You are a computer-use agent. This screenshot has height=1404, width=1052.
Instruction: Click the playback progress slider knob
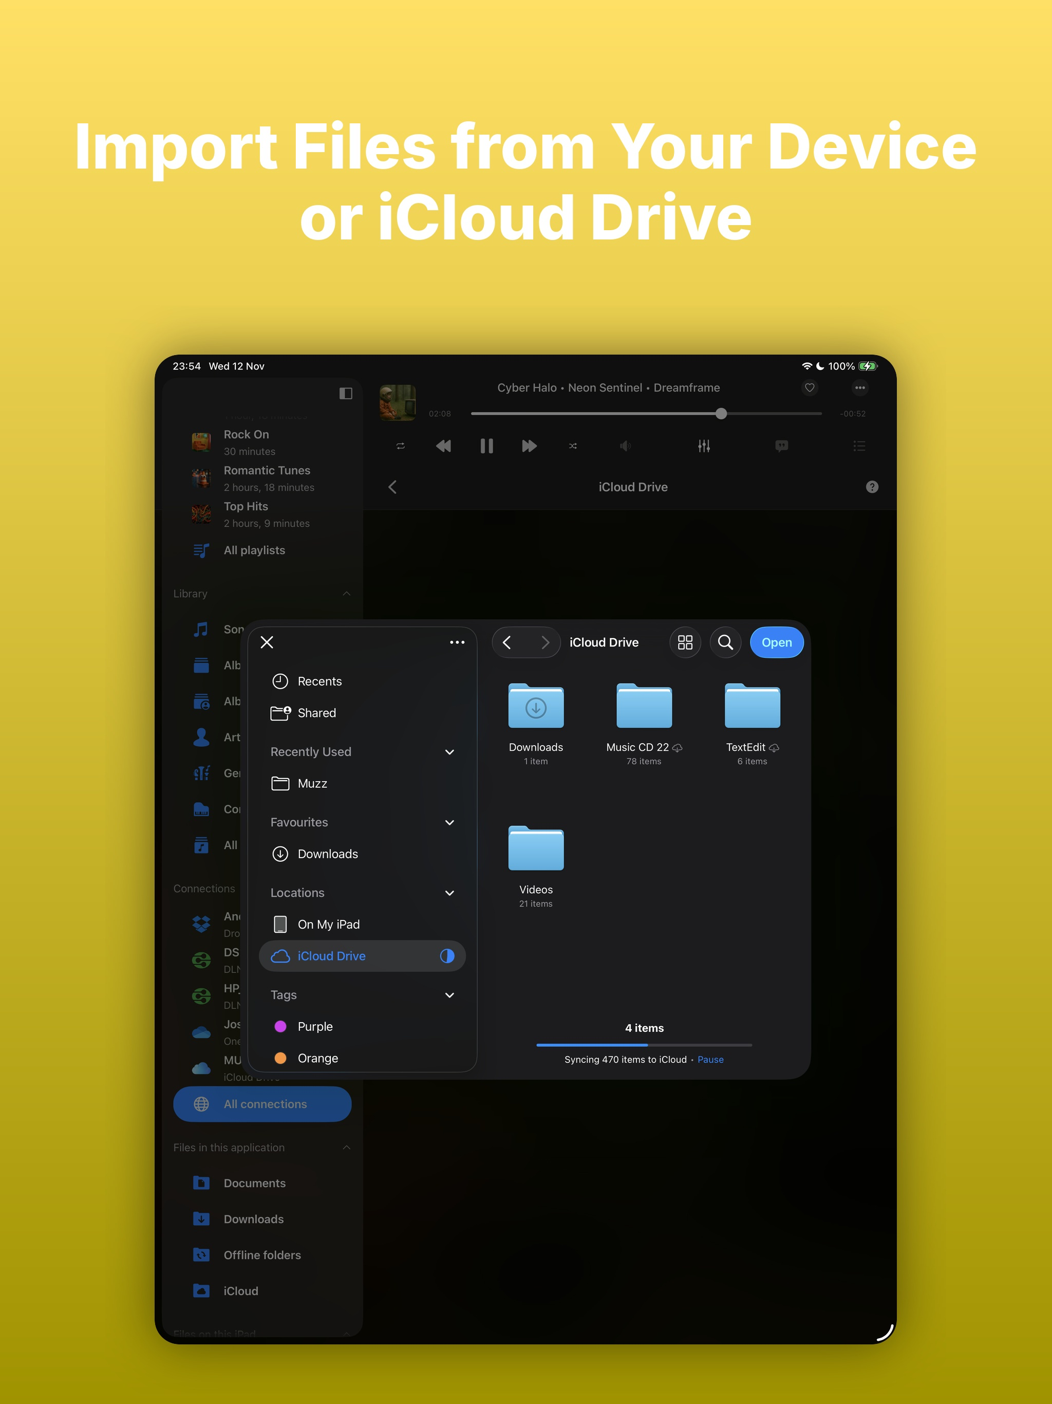coord(721,414)
